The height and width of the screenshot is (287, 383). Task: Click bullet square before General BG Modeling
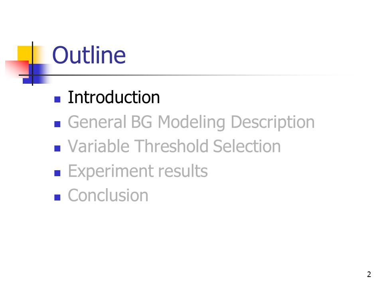pyautogui.click(x=57, y=124)
